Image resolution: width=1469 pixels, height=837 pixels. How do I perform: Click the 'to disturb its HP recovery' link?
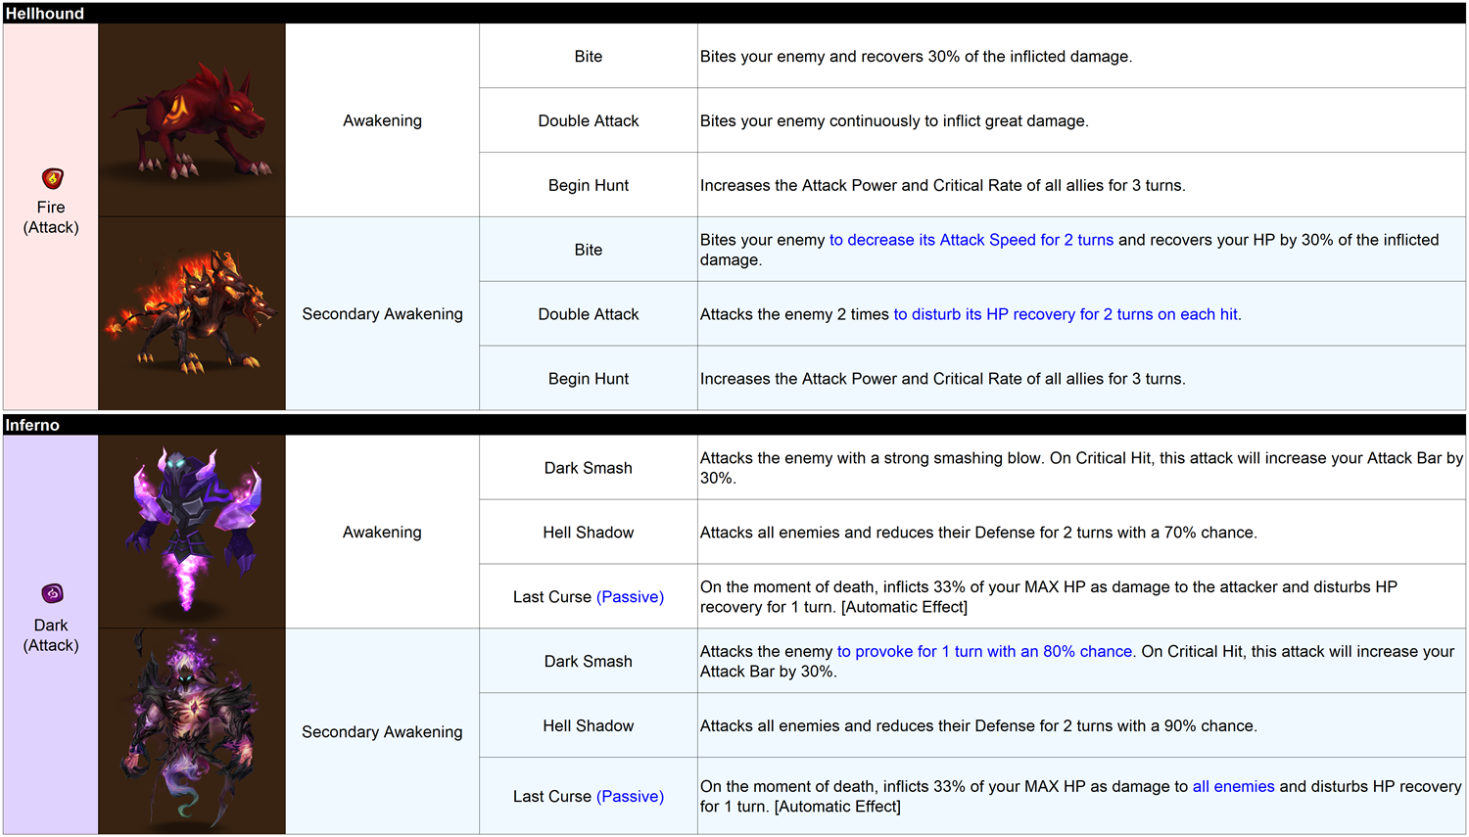click(x=1066, y=314)
